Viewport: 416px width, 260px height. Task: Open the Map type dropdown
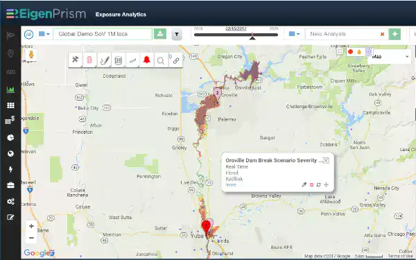389,57
